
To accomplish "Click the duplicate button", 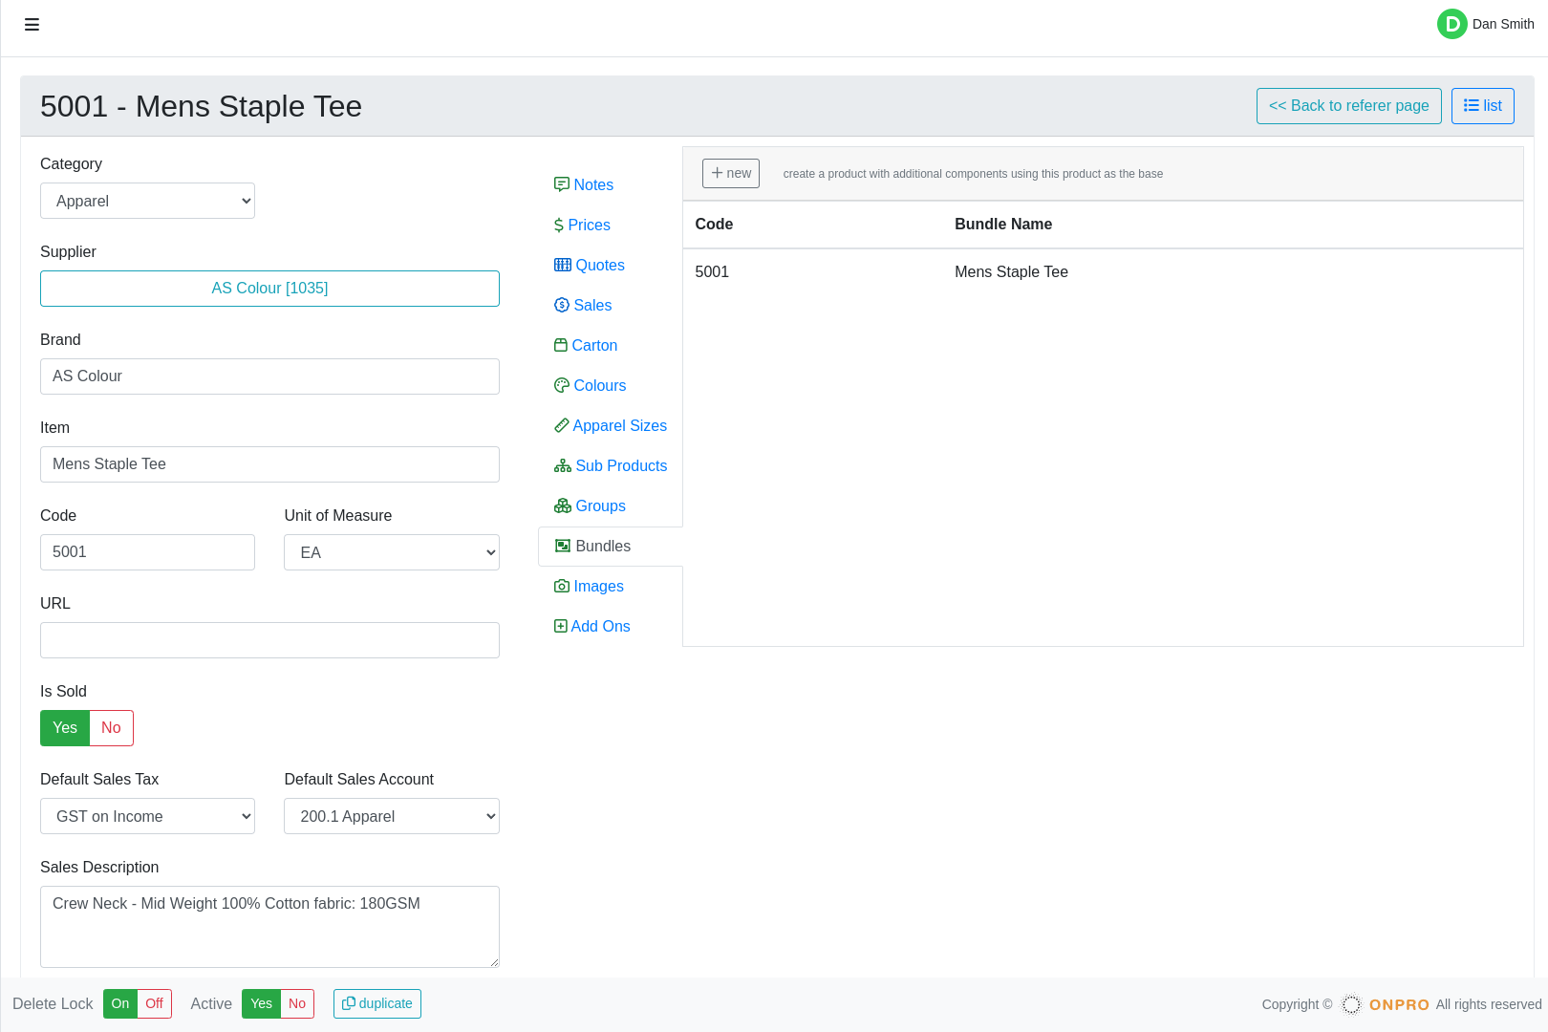I will [x=377, y=1003].
